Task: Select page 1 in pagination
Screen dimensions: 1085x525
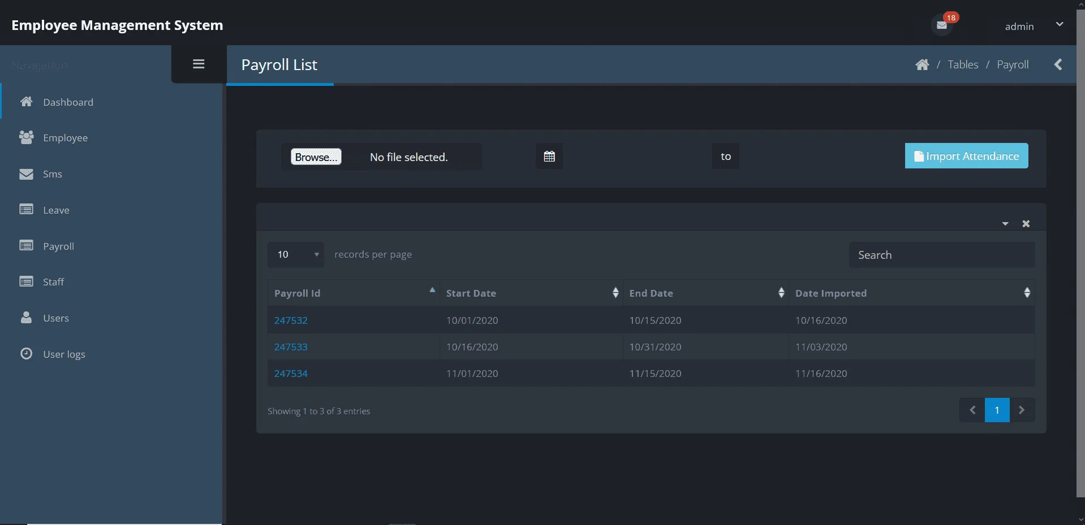Action: (997, 410)
